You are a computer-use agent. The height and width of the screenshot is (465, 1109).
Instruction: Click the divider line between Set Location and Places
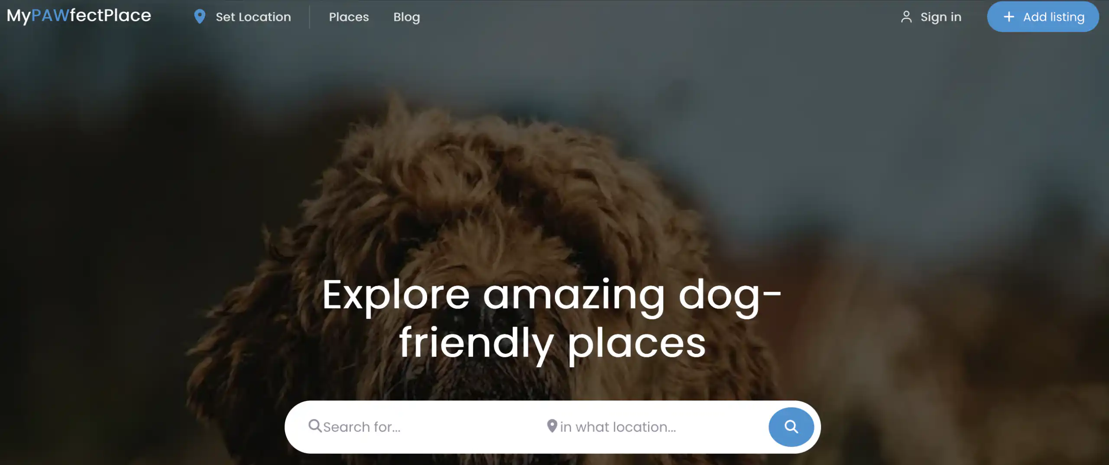click(x=309, y=17)
